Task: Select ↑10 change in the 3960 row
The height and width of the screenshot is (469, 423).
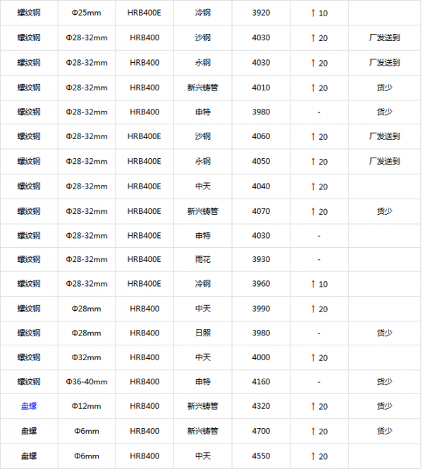Action: pyautogui.click(x=319, y=284)
